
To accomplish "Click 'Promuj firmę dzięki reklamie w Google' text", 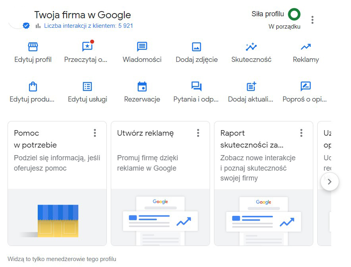I will pos(148,163).
